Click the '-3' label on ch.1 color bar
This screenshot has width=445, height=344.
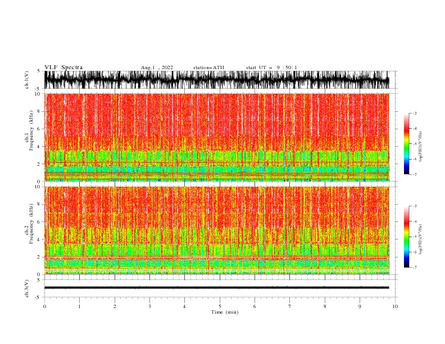(x=414, y=113)
